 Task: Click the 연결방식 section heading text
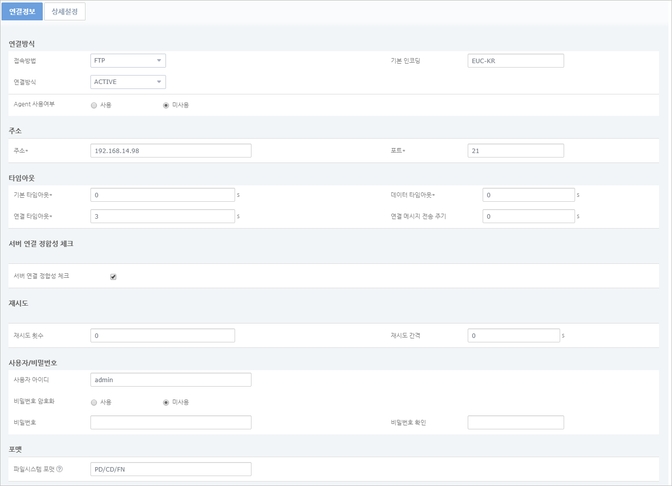[22, 44]
